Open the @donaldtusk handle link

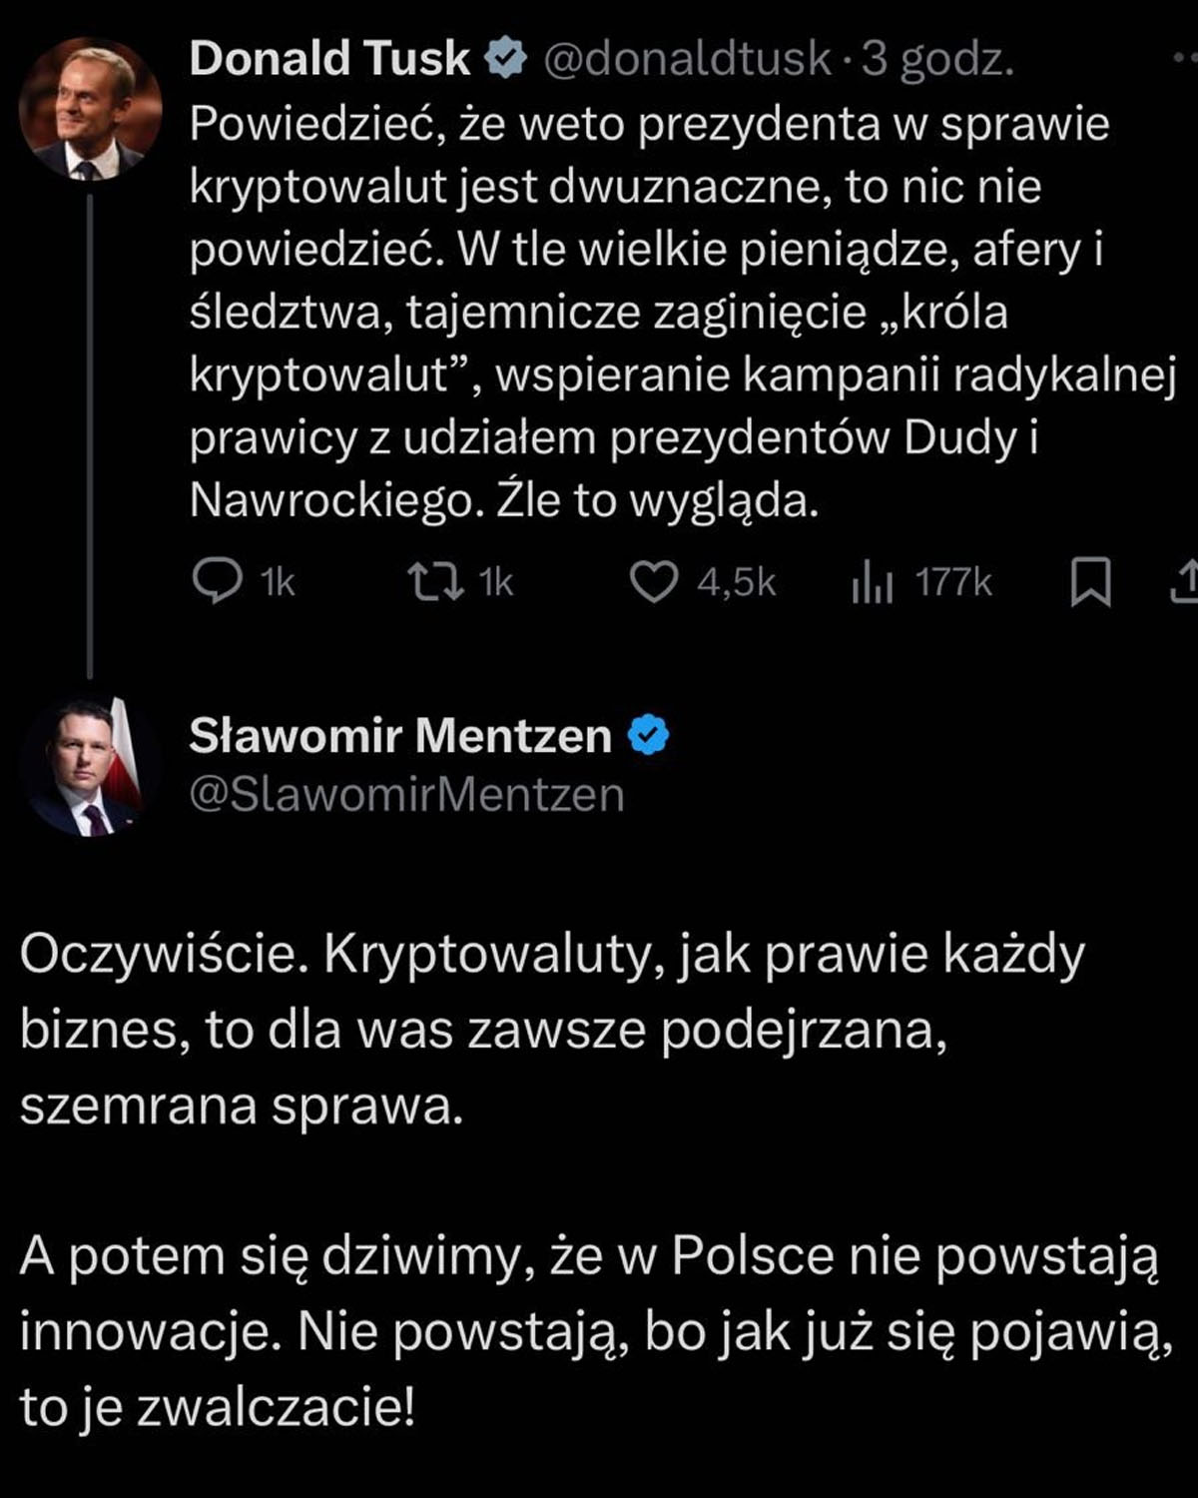click(687, 59)
